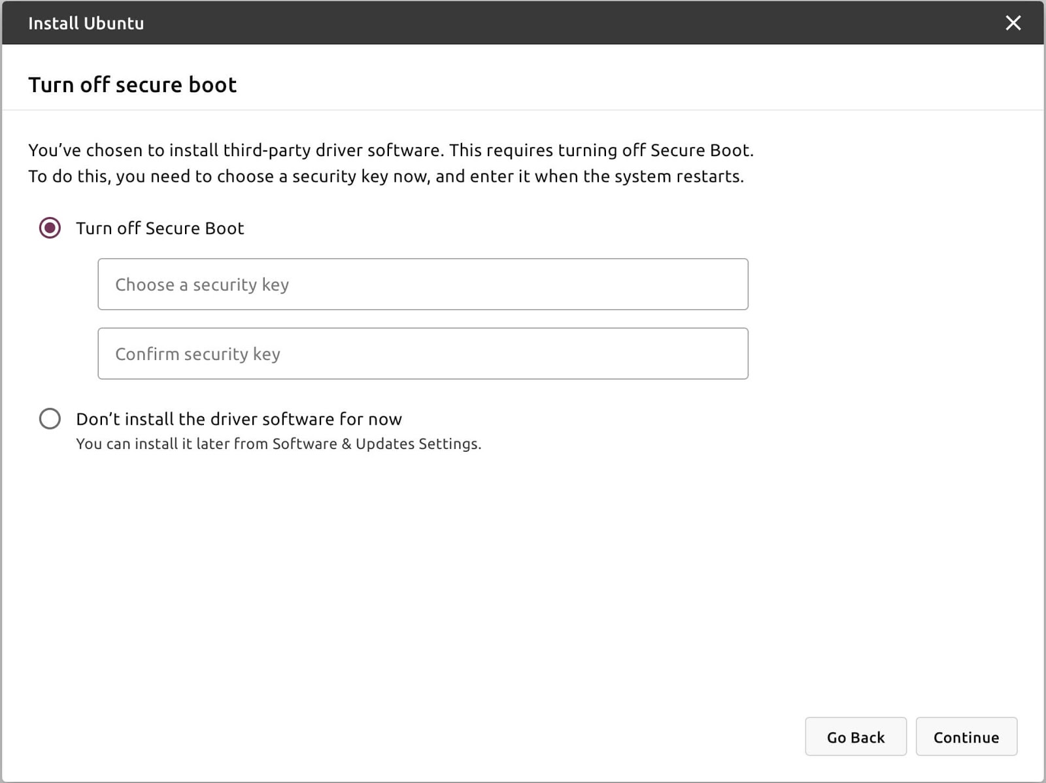Click the Install Ubuntu window title
Viewport: 1046px width, 783px height.
point(86,24)
